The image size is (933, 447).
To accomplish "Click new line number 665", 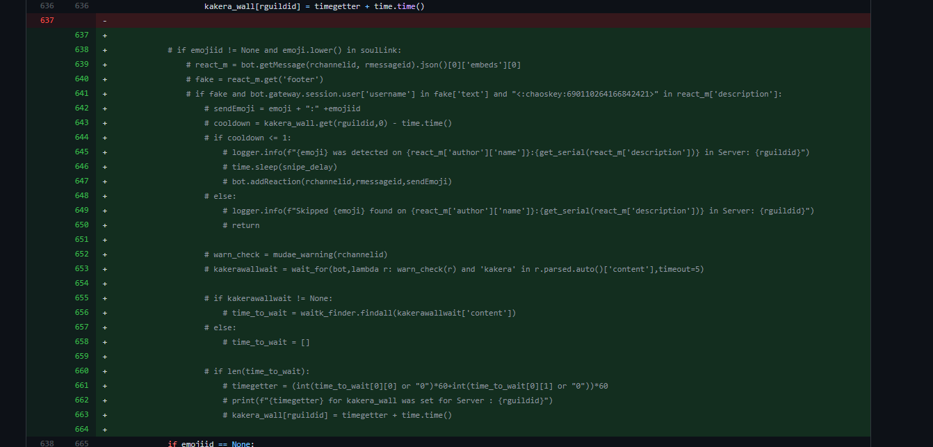I will (x=81, y=444).
